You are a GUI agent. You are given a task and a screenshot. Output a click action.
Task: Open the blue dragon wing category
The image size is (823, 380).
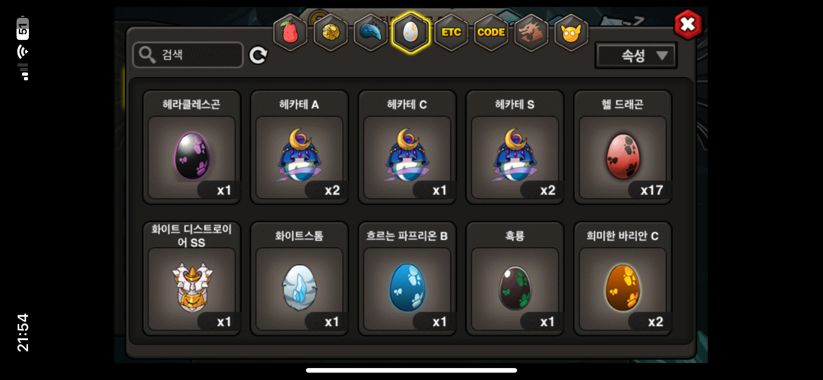tap(371, 33)
